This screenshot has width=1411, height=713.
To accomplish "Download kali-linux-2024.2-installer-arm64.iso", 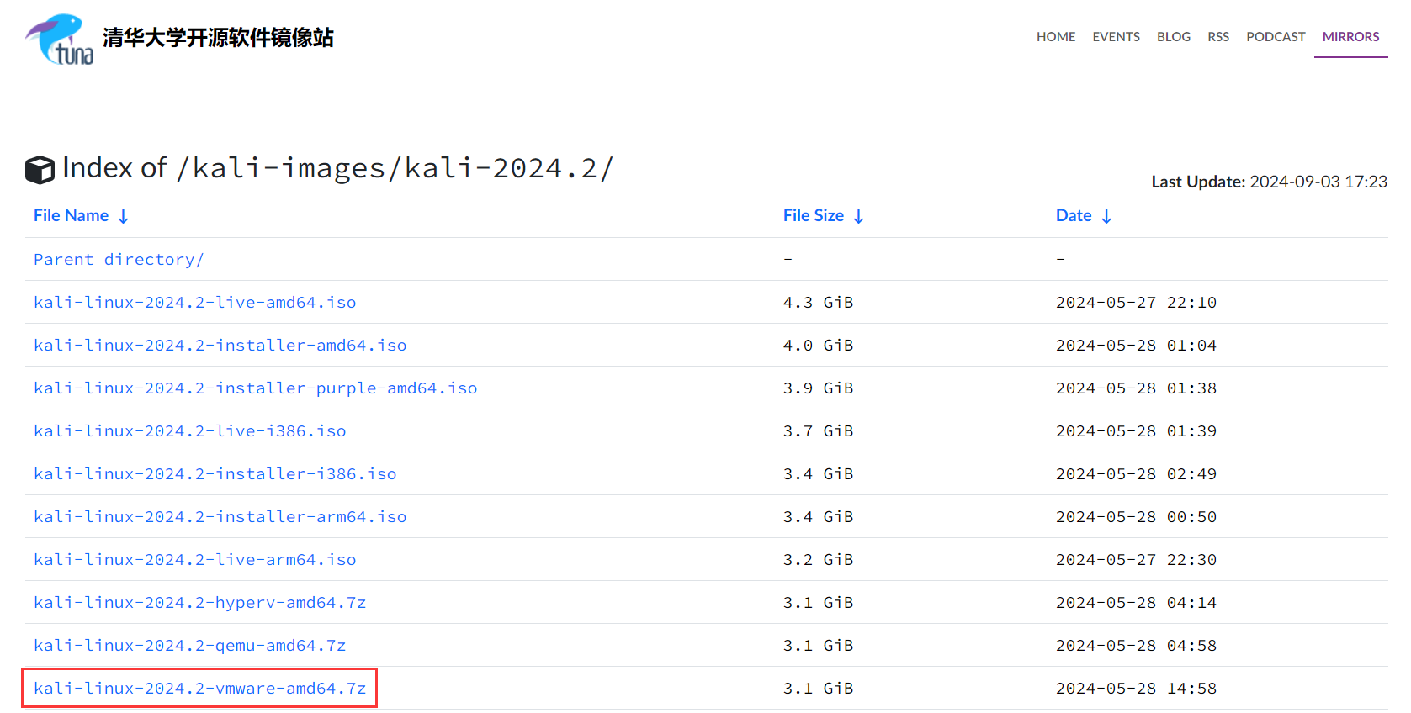I will pyautogui.click(x=220, y=517).
